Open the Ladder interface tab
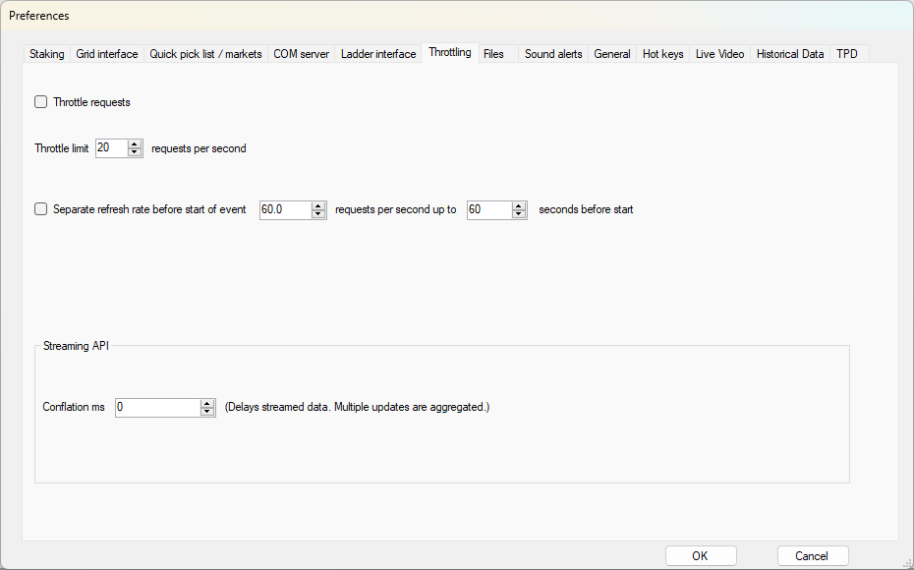 [x=378, y=54]
